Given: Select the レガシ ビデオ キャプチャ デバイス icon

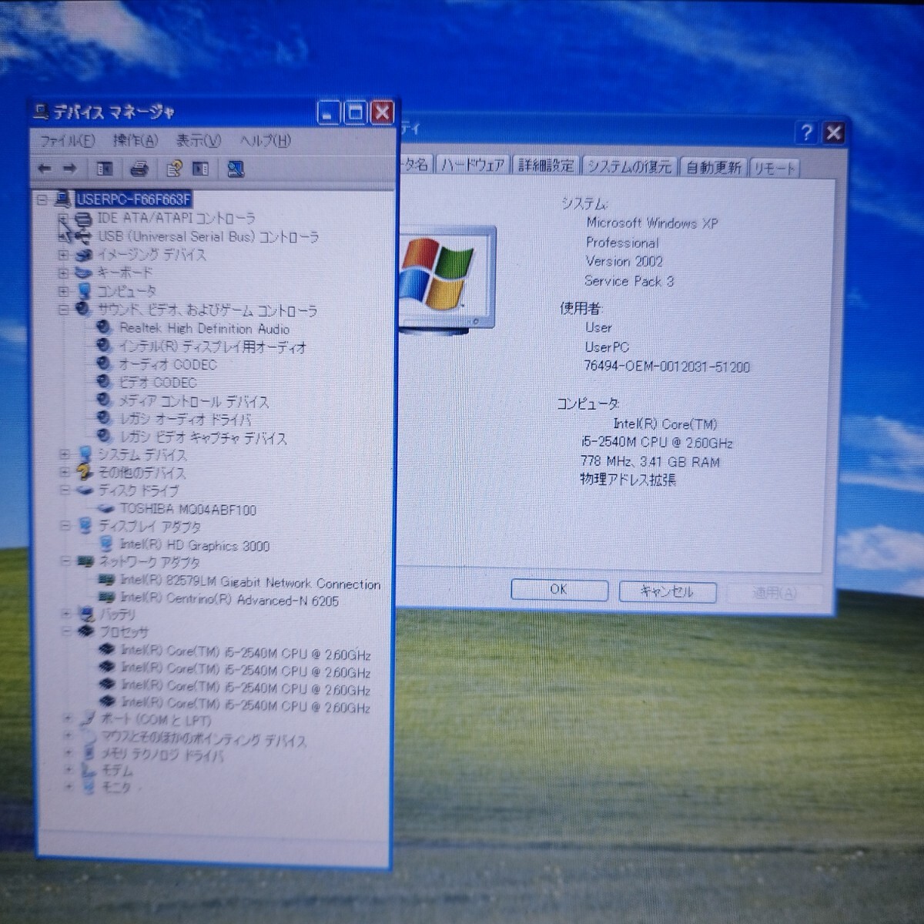Looking at the screenshot, I should pos(105,437).
